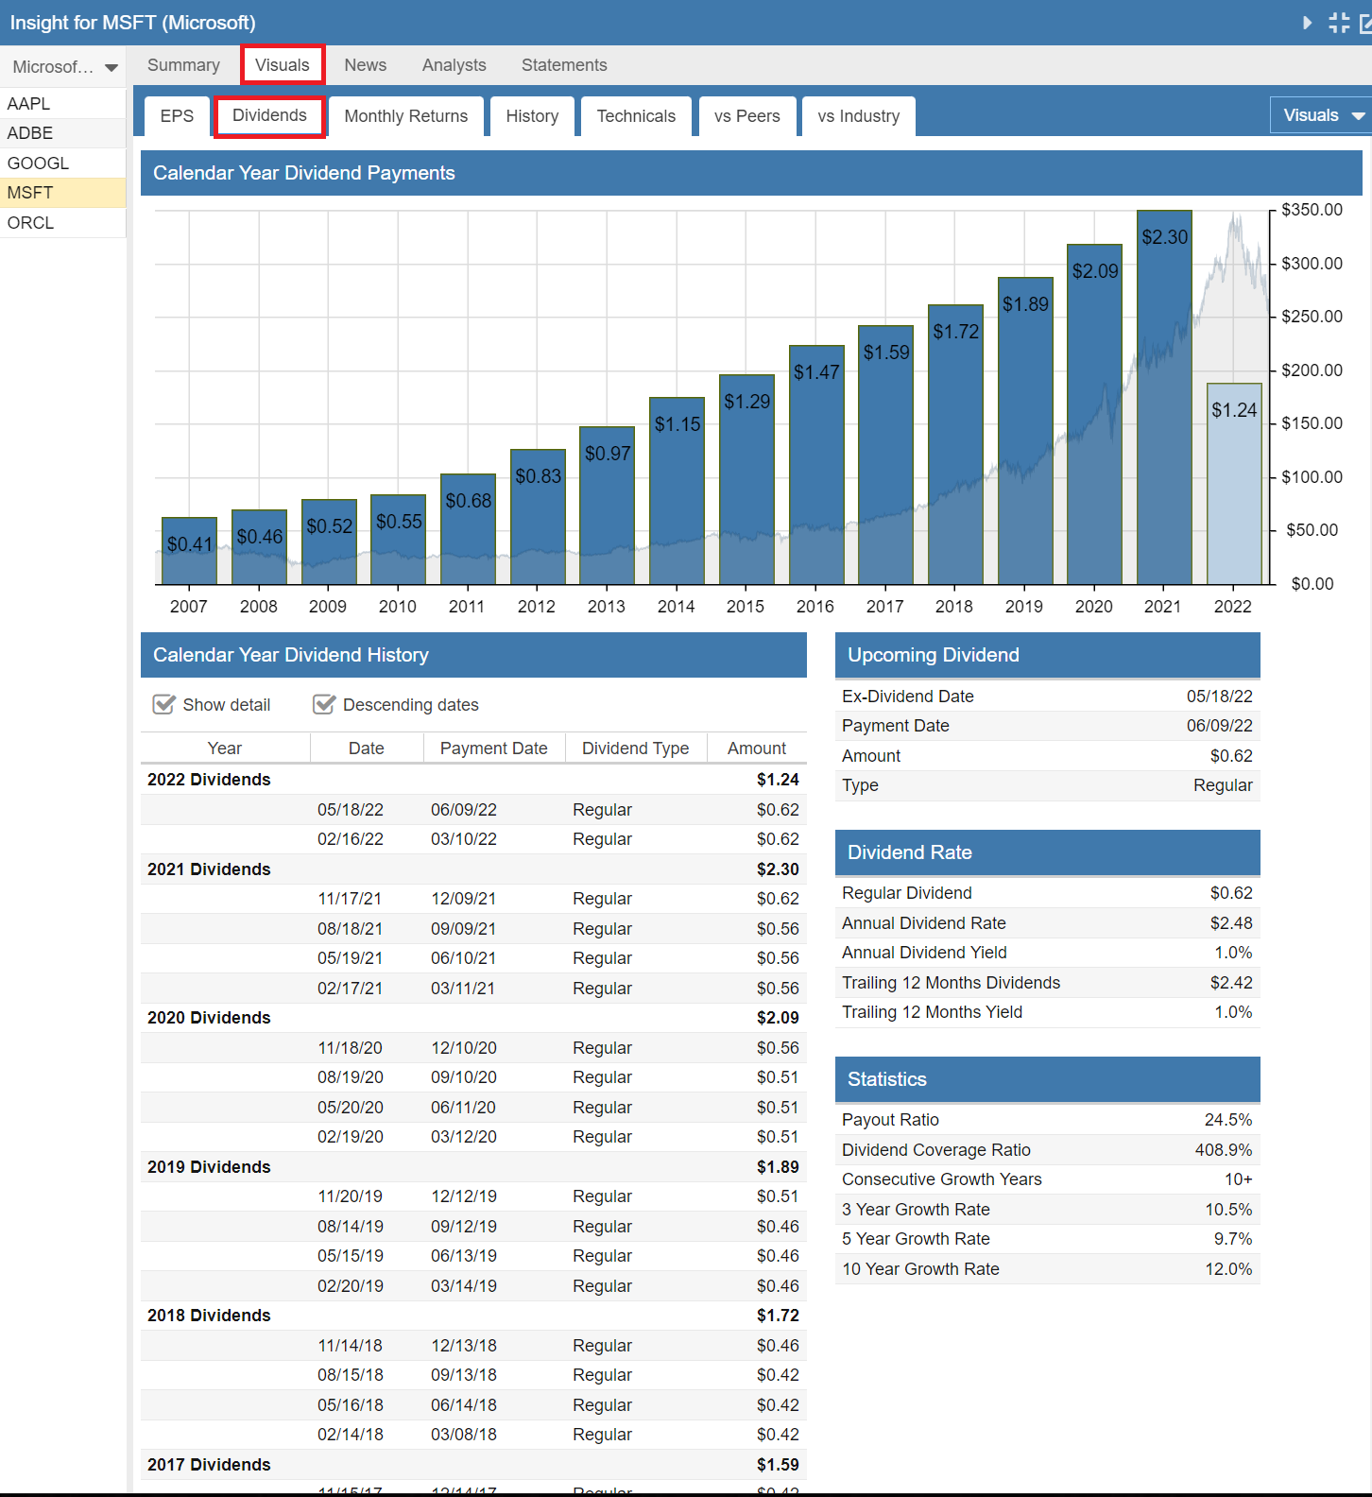The width and height of the screenshot is (1372, 1497).
Task: Select ADBE in the ticker list
Action: pyautogui.click(x=62, y=133)
